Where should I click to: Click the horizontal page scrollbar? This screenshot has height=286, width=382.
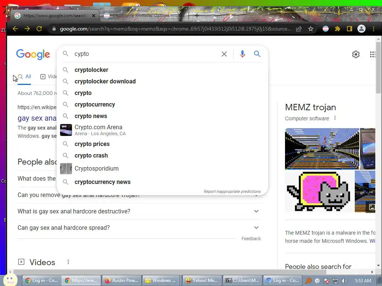point(170,272)
